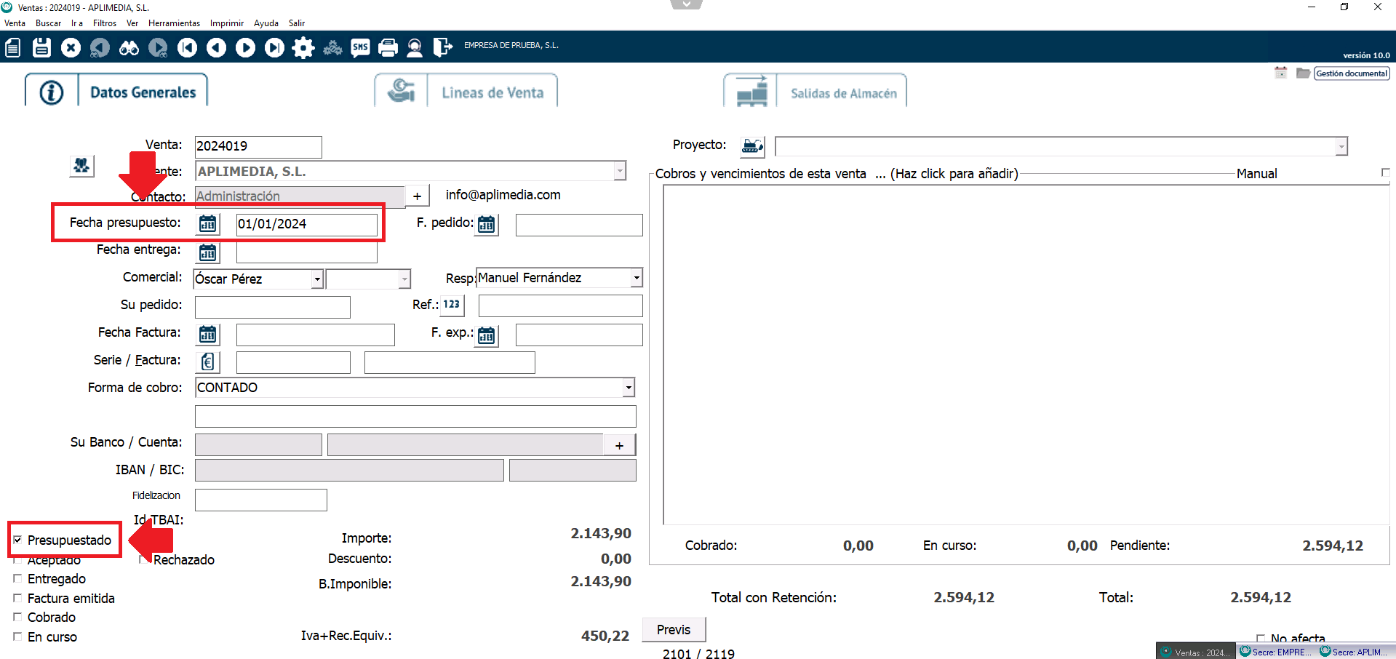Click the printer icon in toolbar
1396x659 pixels.
click(x=388, y=48)
